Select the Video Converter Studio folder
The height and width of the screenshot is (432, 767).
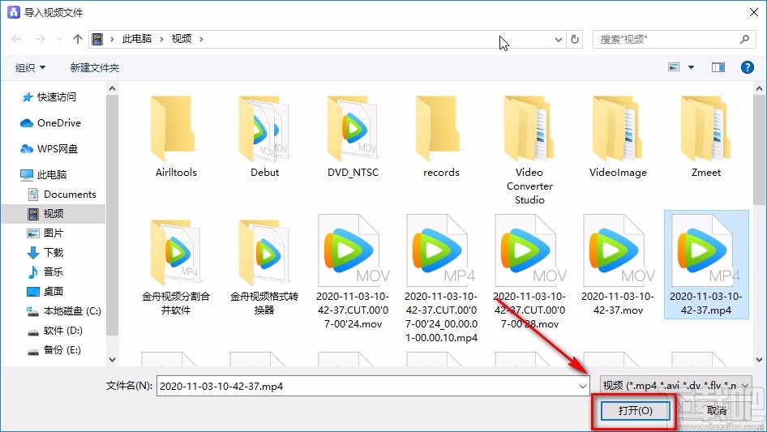tap(529, 150)
